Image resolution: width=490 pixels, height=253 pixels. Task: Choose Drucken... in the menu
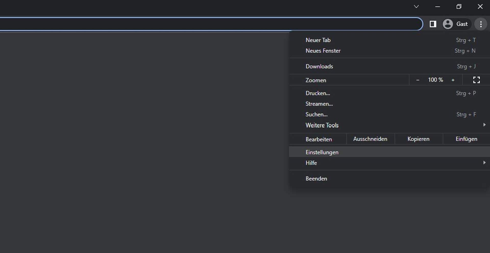(x=318, y=93)
